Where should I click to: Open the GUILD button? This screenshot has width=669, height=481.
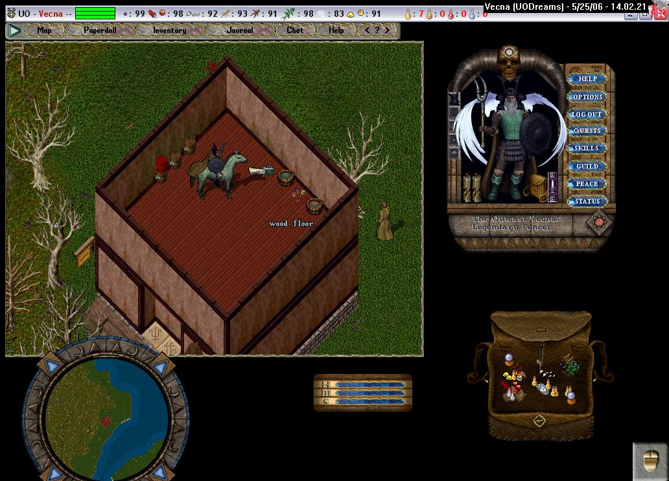[x=587, y=166]
